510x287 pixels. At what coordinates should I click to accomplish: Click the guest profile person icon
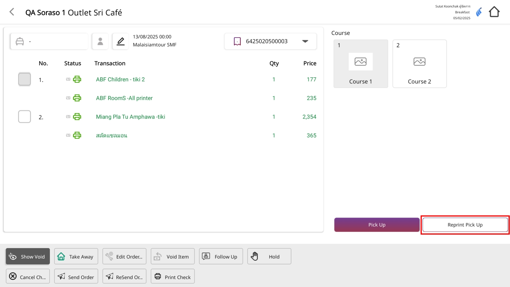pos(100,41)
